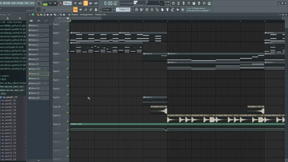Screen dimensions: 288x162
Task: Select the Zoom magnifier tool in playlist
Action: [61, 15]
